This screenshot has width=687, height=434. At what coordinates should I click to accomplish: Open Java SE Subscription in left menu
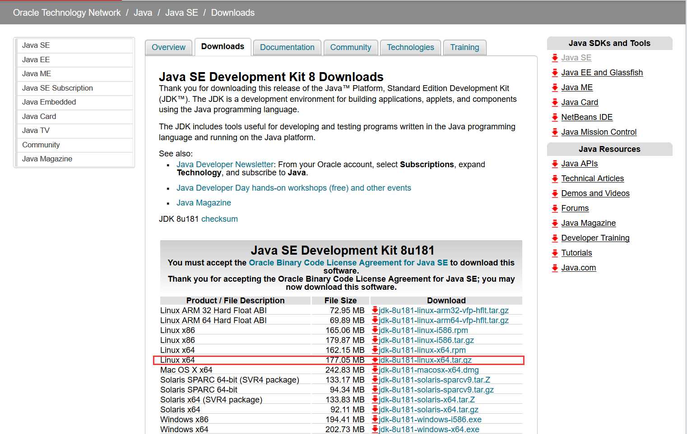coord(75,88)
